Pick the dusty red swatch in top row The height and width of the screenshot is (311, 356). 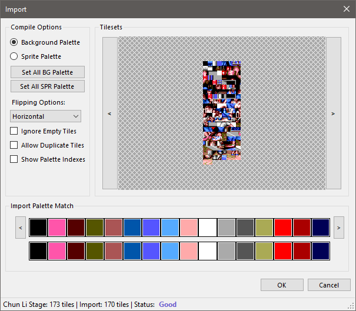pos(114,228)
